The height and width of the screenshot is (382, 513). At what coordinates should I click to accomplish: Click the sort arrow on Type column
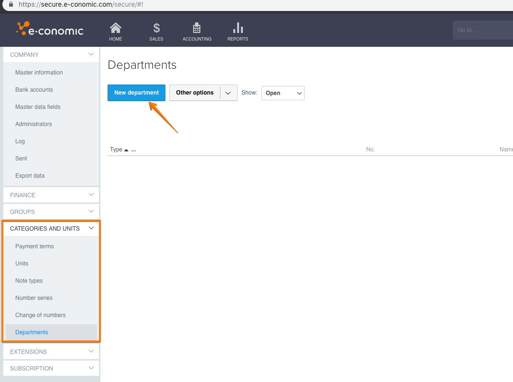point(126,149)
